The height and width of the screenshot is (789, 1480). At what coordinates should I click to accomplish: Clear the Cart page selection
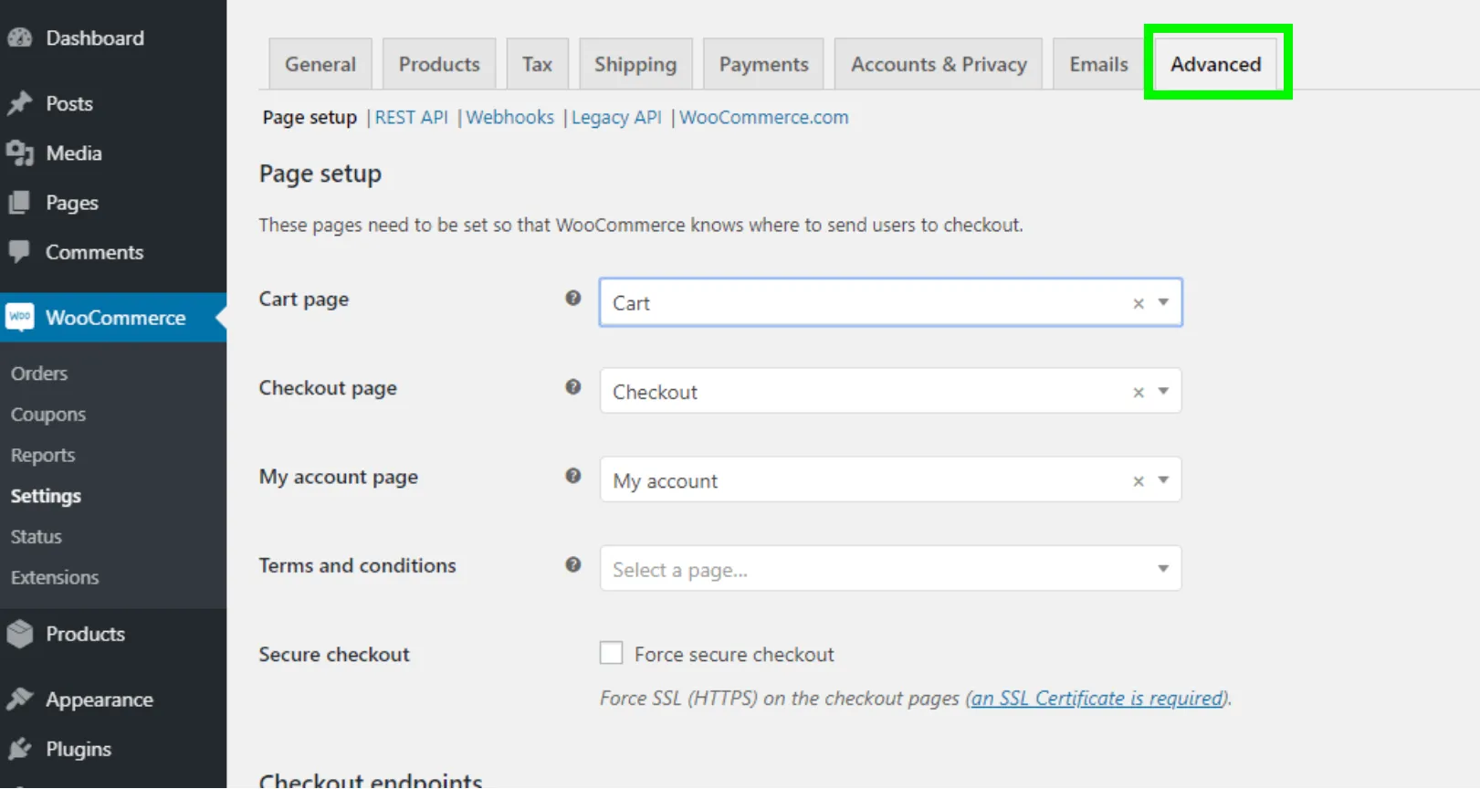coord(1139,303)
